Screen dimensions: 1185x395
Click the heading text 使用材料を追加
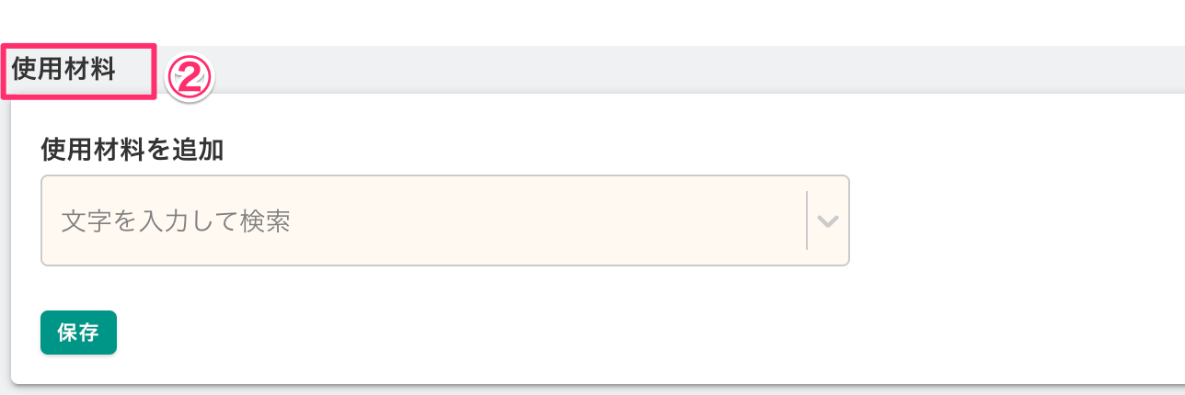click(x=132, y=150)
